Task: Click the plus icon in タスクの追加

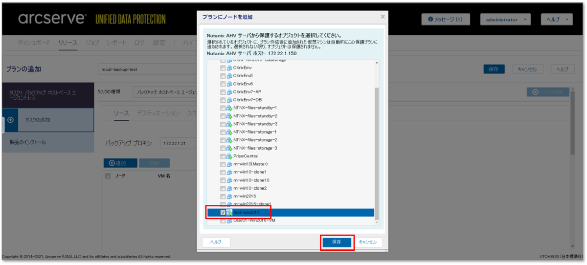Action: tap(11, 120)
